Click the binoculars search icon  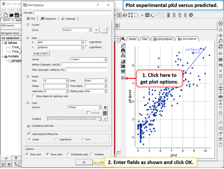tap(123, 51)
